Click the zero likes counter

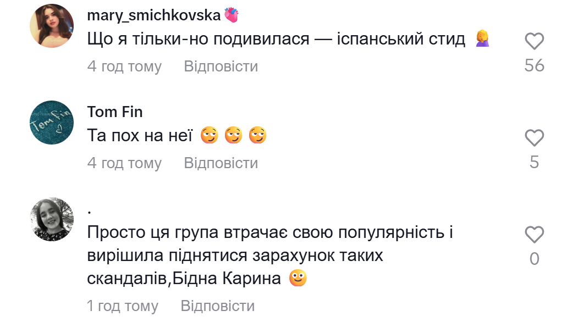click(534, 259)
